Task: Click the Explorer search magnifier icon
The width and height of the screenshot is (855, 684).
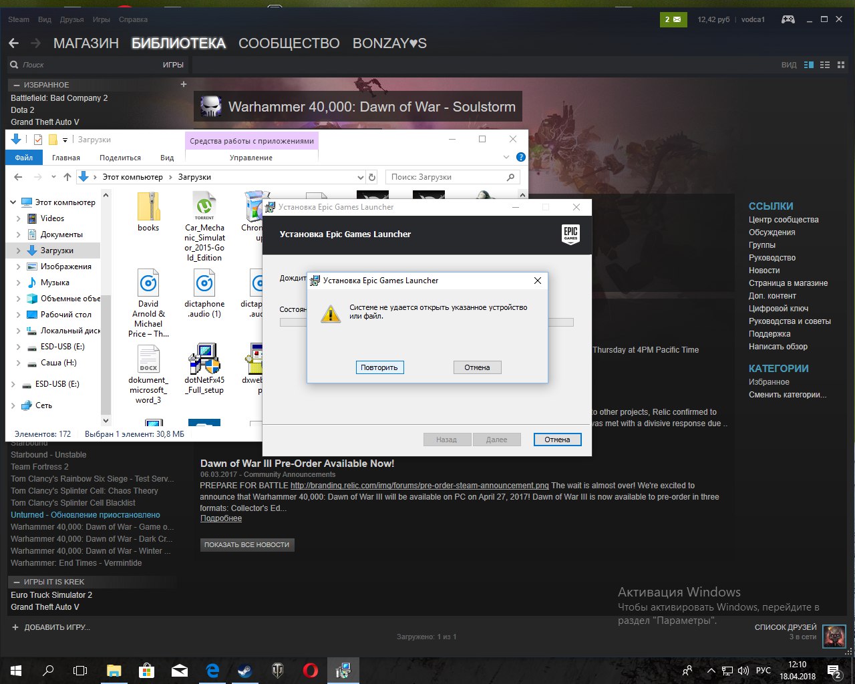Action: (x=510, y=177)
